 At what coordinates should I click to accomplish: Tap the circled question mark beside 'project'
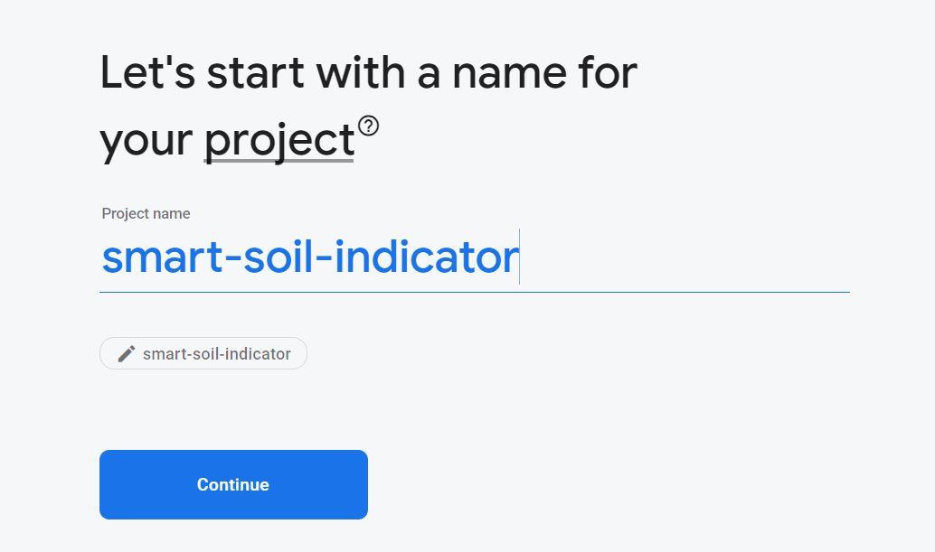click(x=371, y=126)
